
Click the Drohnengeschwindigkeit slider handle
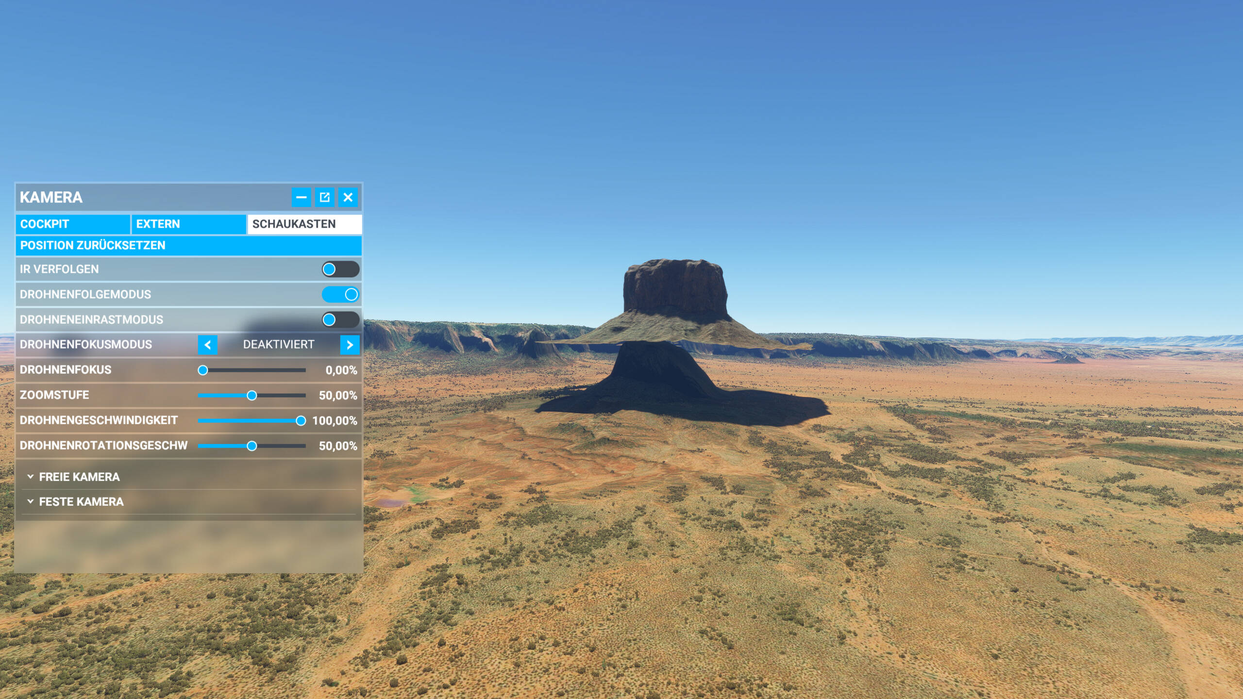coord(301,420)
